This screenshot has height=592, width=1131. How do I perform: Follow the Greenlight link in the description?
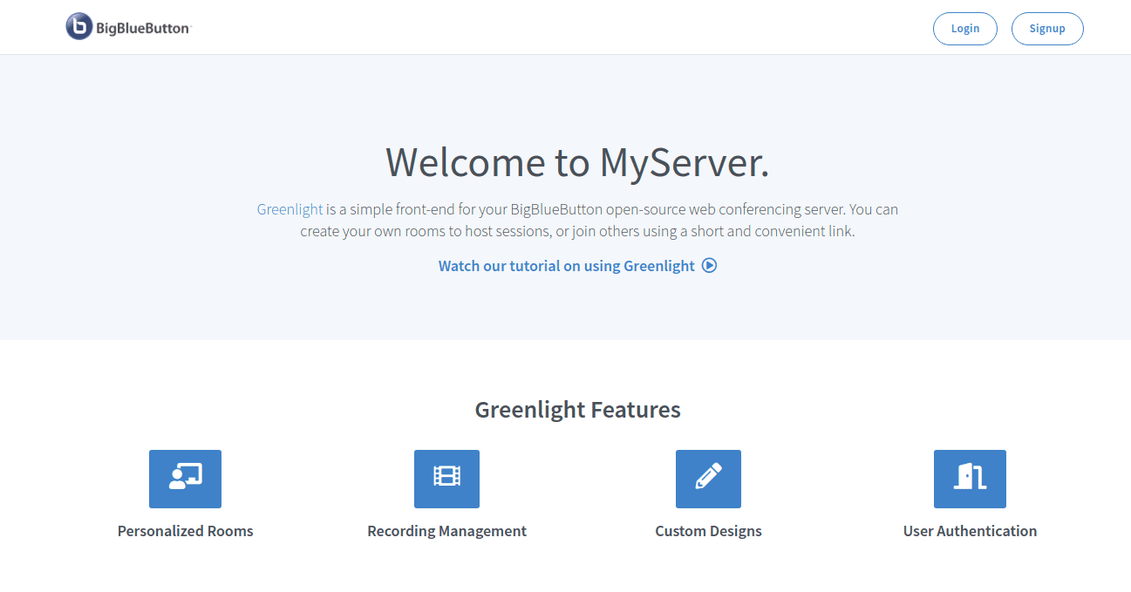tap(290, 209)
